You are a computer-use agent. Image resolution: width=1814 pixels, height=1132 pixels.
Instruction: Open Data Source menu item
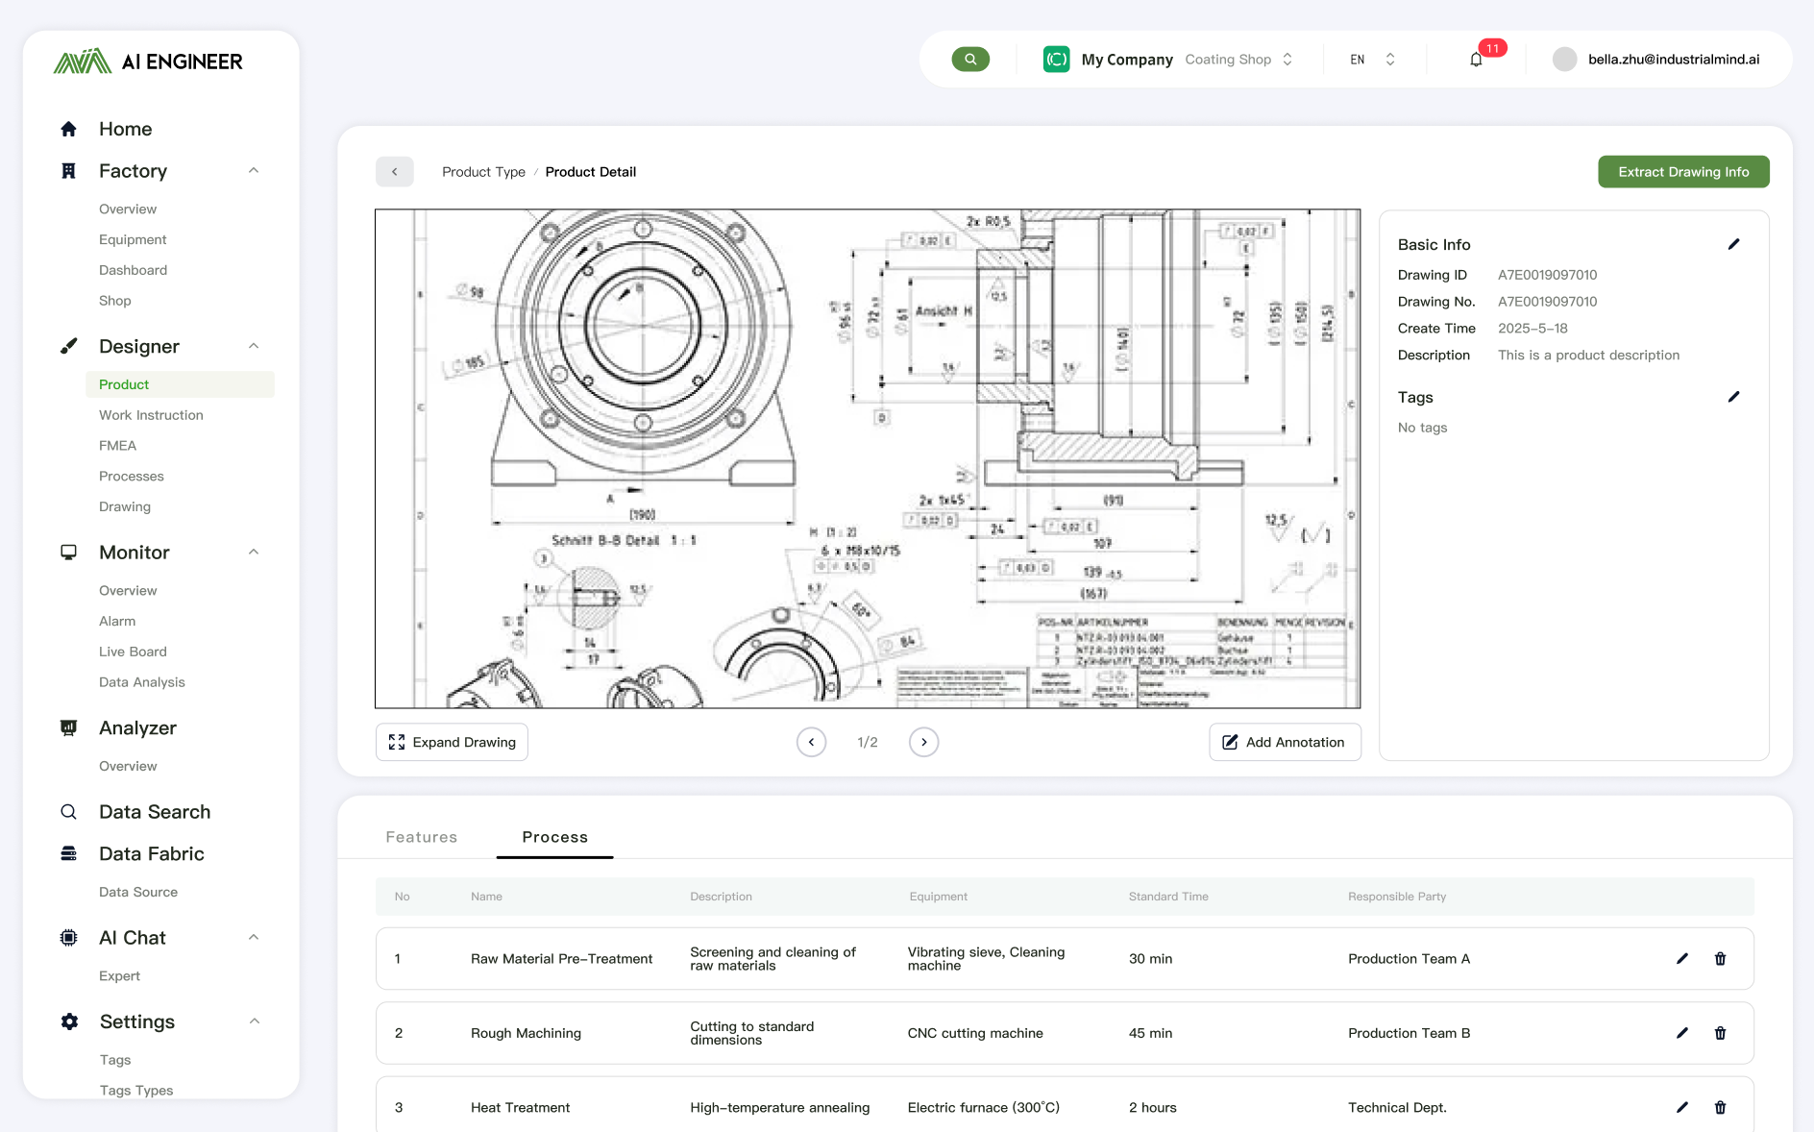[x=138, y=892]
